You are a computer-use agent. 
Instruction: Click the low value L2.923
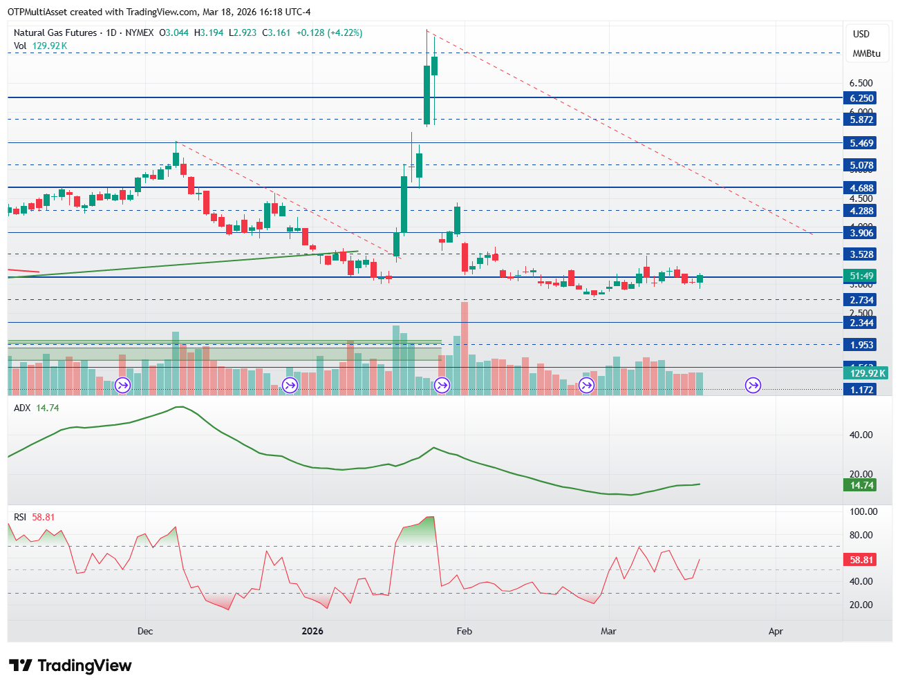(x=243, y=32)
